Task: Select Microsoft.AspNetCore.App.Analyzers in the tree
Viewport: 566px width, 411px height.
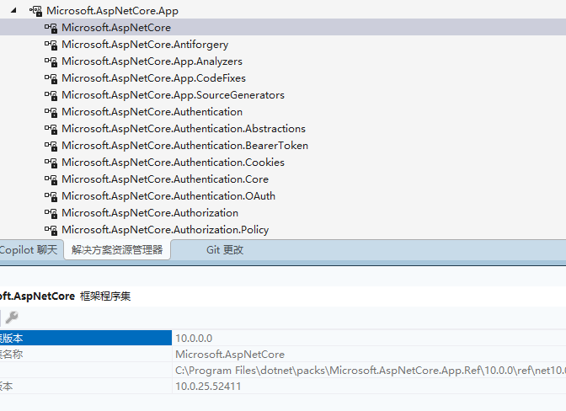Action: tap(152, 61)
